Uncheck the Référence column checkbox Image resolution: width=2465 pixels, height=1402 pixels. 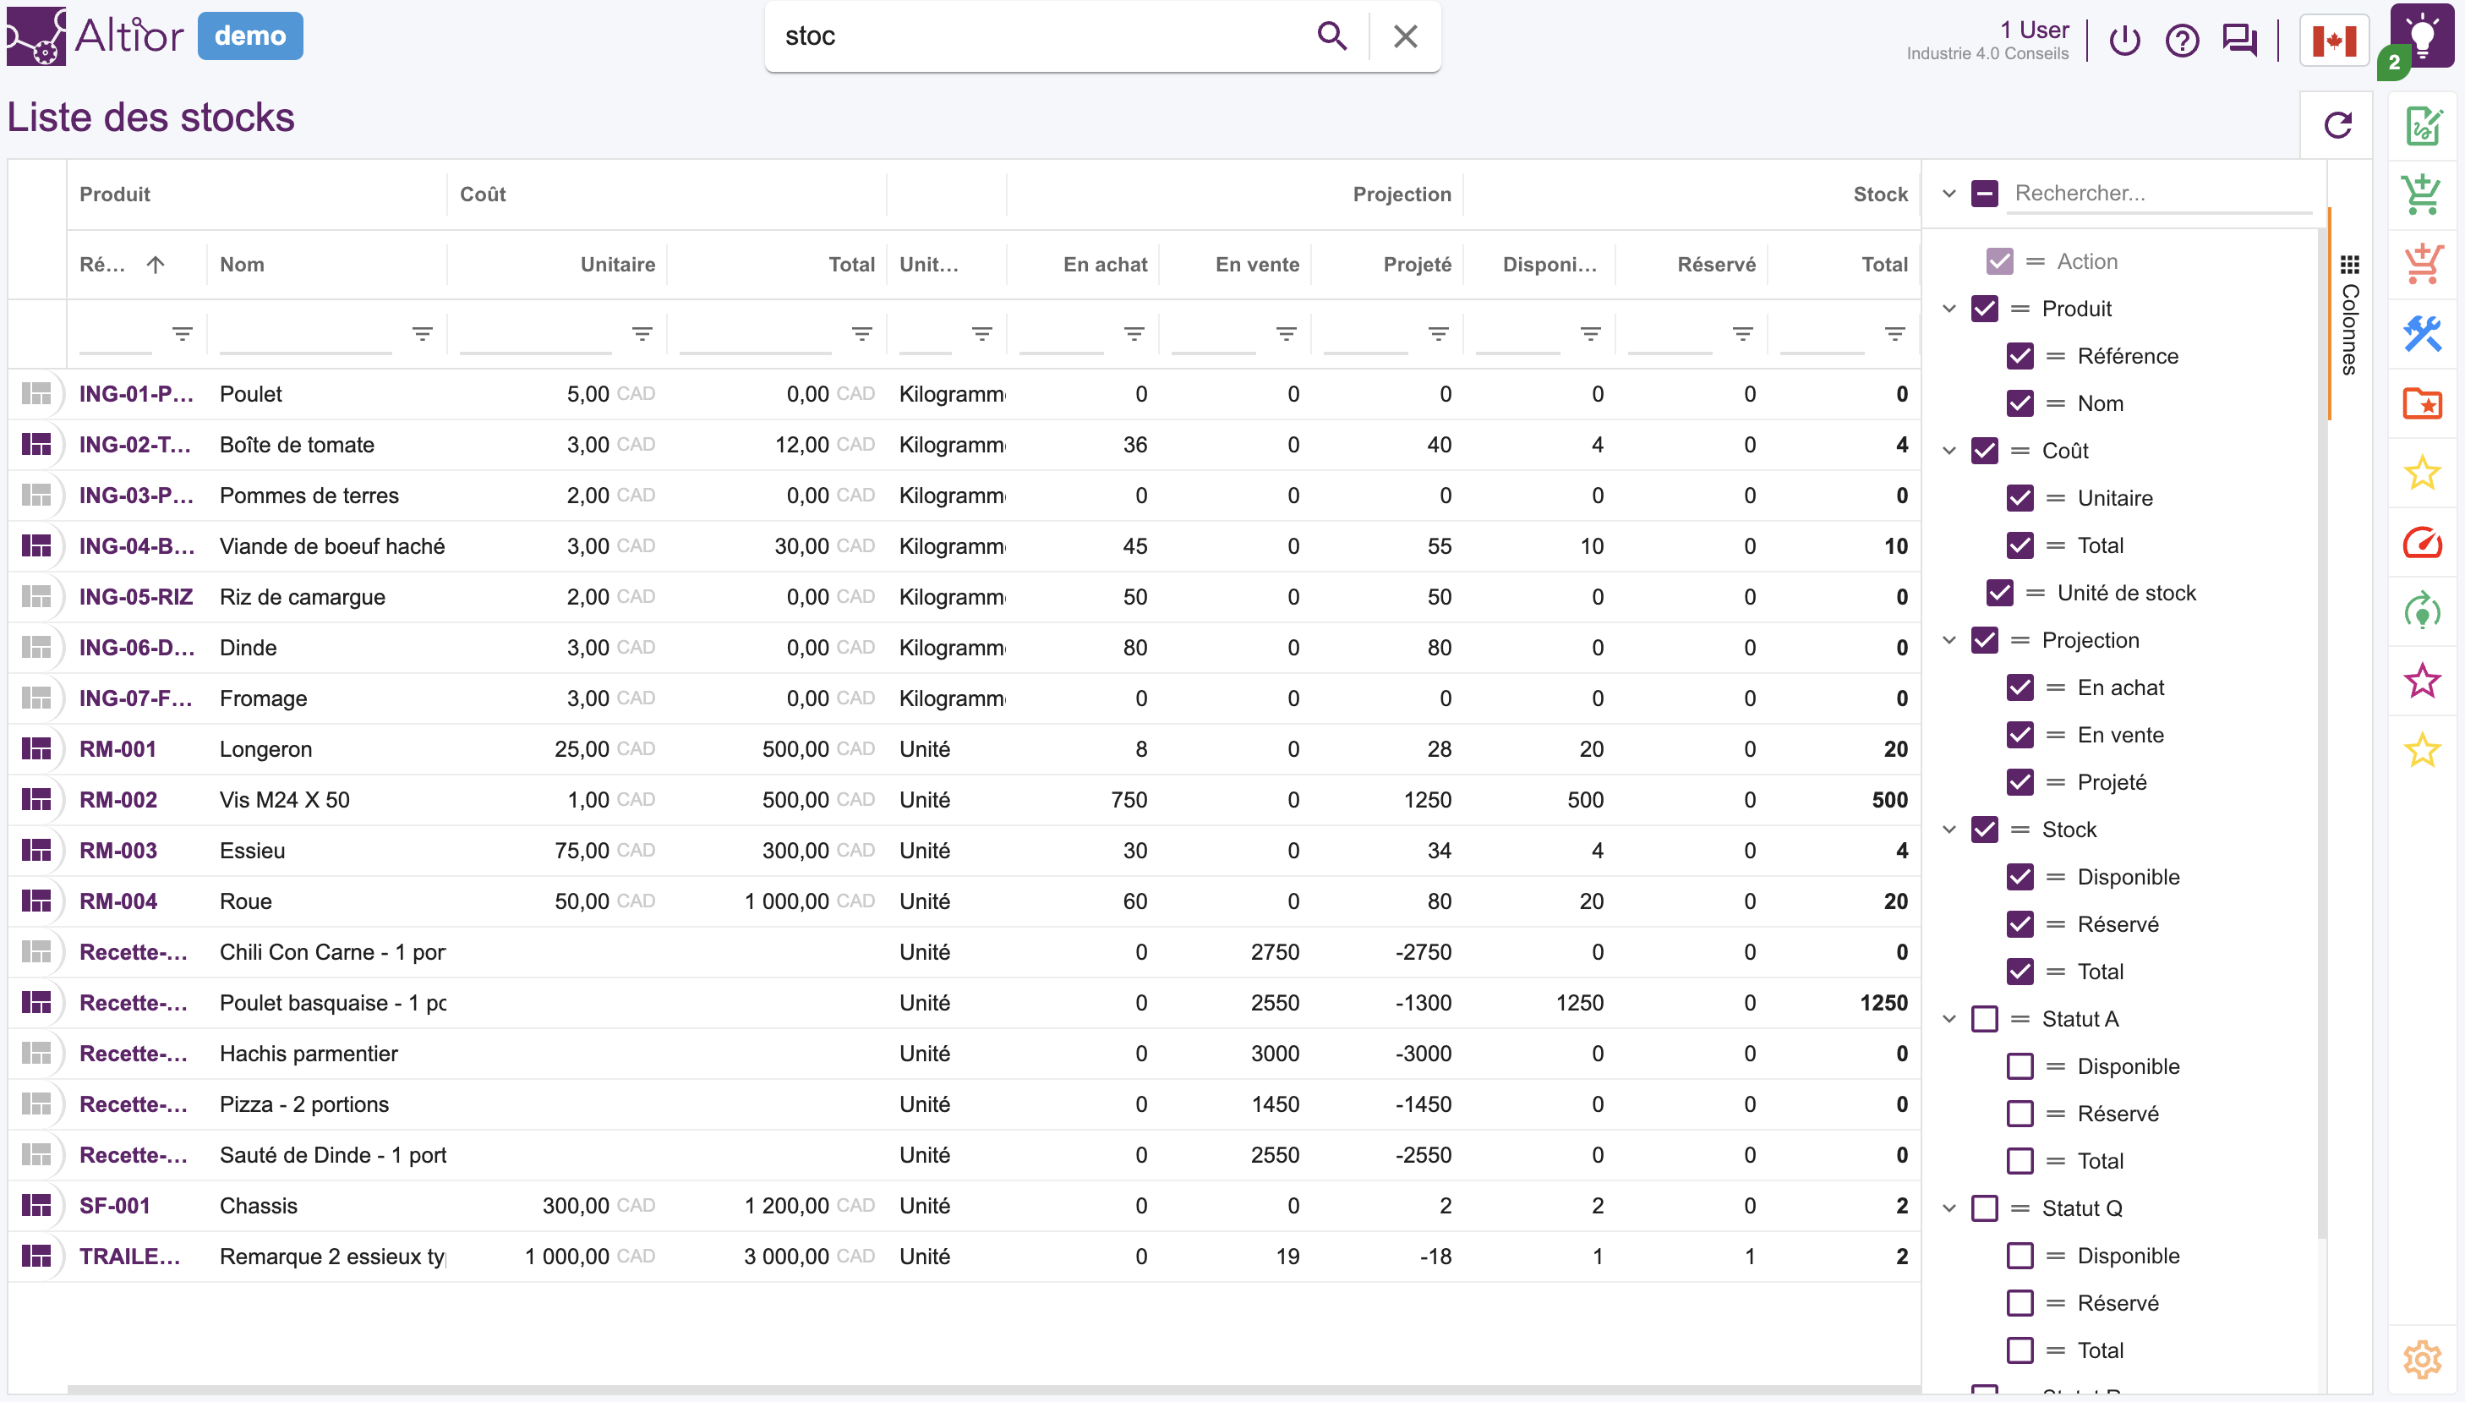[x=2020, y=355]
